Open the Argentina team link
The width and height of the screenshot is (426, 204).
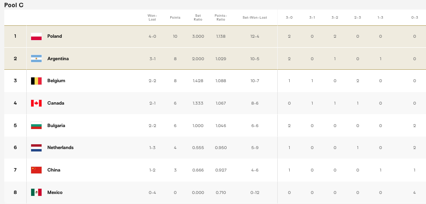click(58, 59)
